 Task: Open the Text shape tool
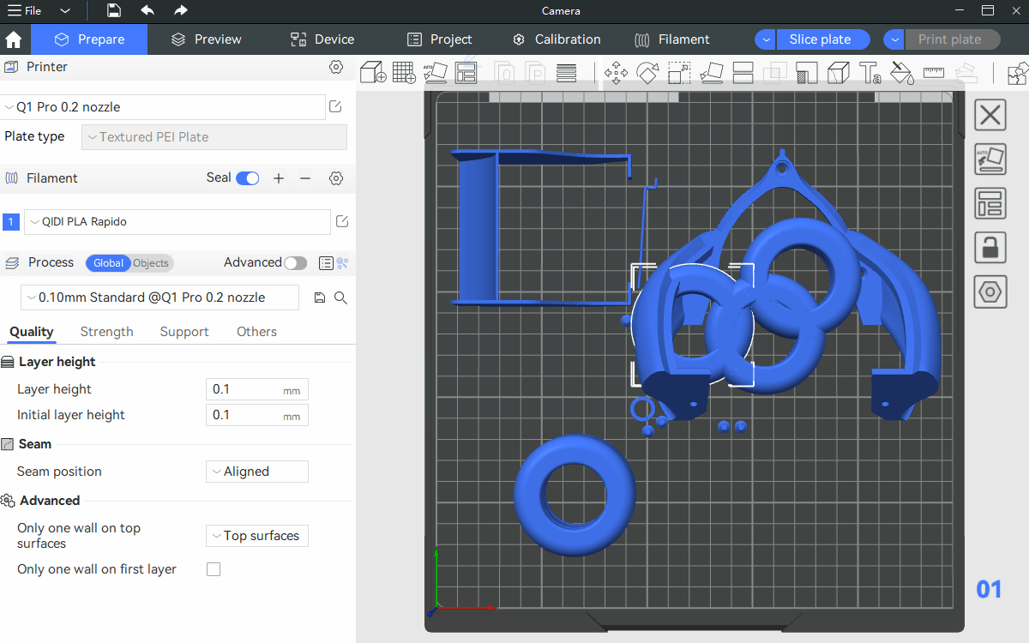click(x=870, y=73)
